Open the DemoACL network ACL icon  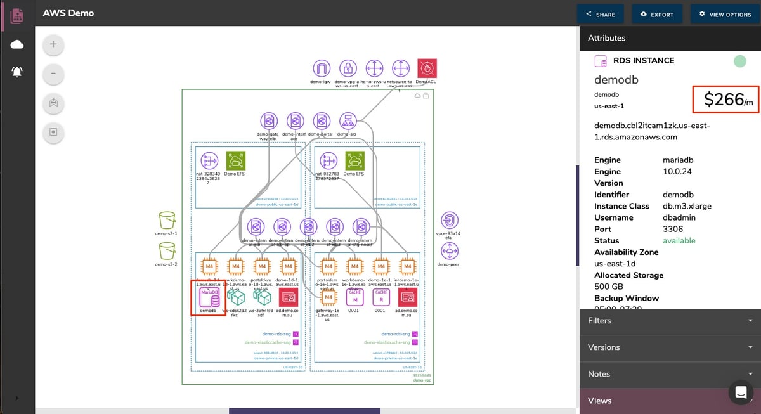(427, 68)
